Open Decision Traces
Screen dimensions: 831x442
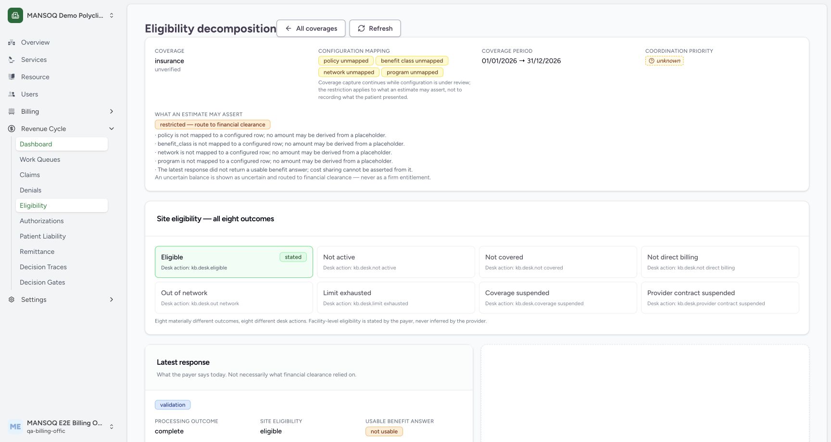tap(62, 267)
